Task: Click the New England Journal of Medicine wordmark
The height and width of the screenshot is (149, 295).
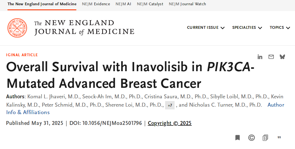Action: click(84, 28)
